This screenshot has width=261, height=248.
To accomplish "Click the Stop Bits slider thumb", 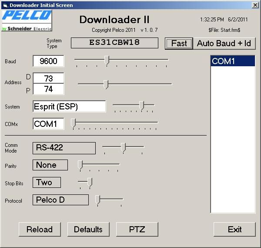I will (x=90, y=183).
